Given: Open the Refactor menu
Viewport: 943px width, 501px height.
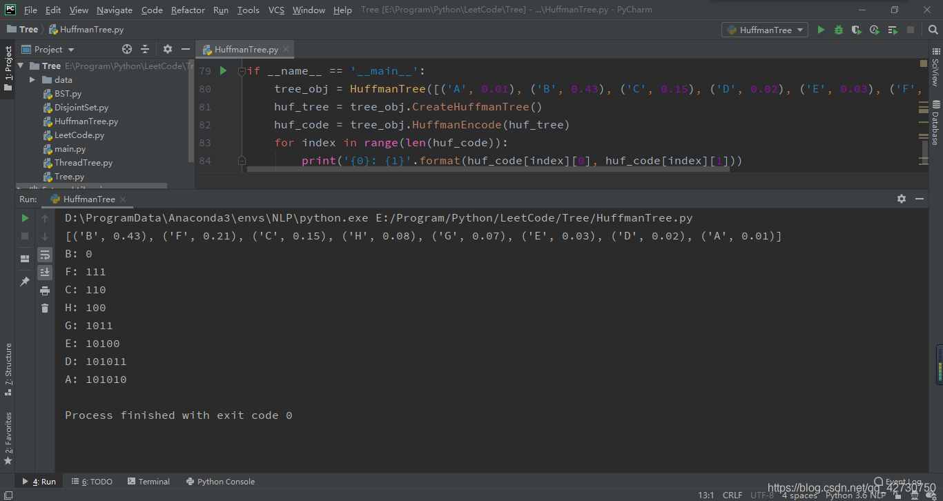Looking at the screenshot, I should click(x=188, y=10).
